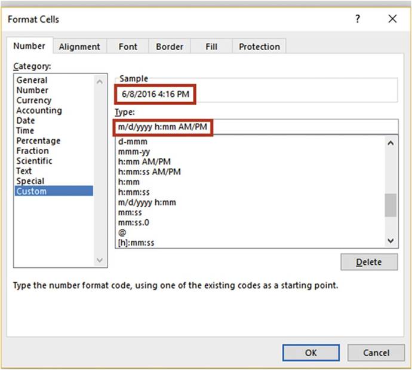Close the Format Cells dialog
The width and height of the screenshot is (412, 370).
[x=392, y=19]
